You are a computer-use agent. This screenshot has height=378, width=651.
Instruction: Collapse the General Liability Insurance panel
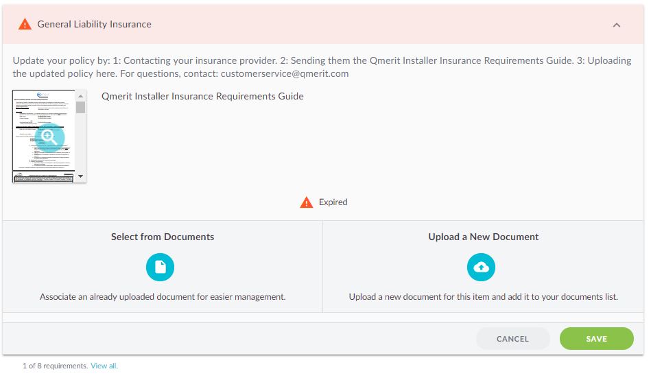coord(616,25)
